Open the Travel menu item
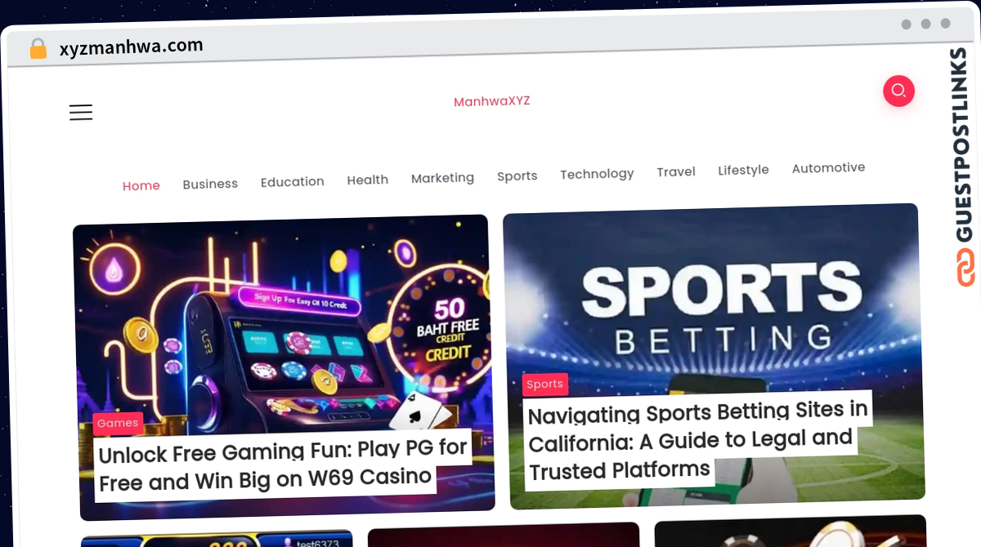This screenshot has height=547, width=981. point(676,171)
